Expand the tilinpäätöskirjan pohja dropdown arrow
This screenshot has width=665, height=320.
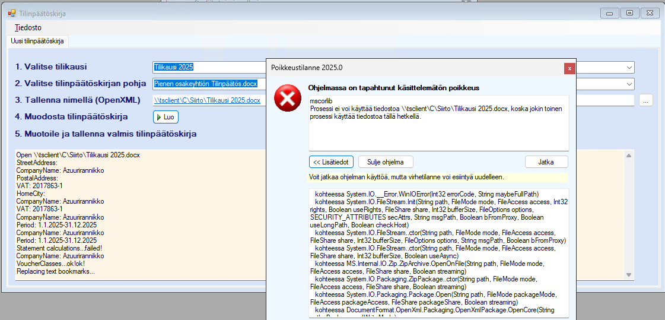point(629,84)
